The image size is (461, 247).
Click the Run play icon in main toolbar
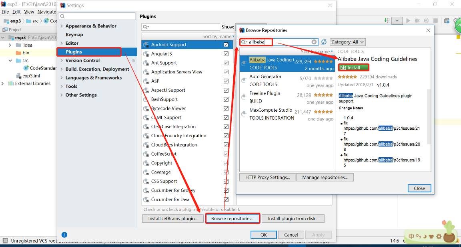408,20
